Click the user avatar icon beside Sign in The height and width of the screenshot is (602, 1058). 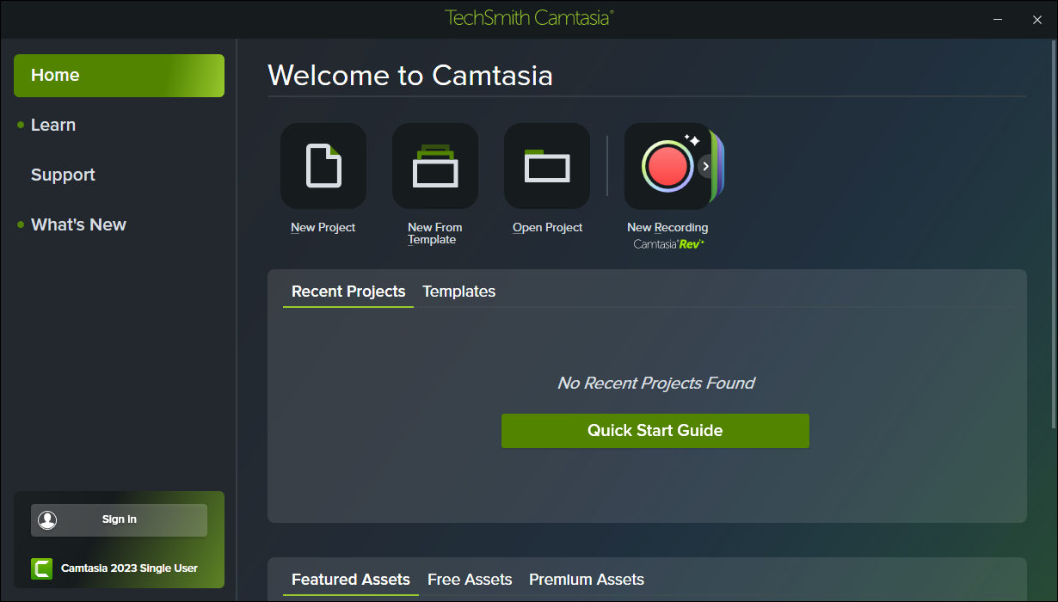47,519
